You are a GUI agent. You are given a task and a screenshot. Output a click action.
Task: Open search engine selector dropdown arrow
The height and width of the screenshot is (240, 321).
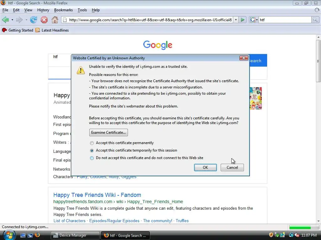(x=257, y=20)
